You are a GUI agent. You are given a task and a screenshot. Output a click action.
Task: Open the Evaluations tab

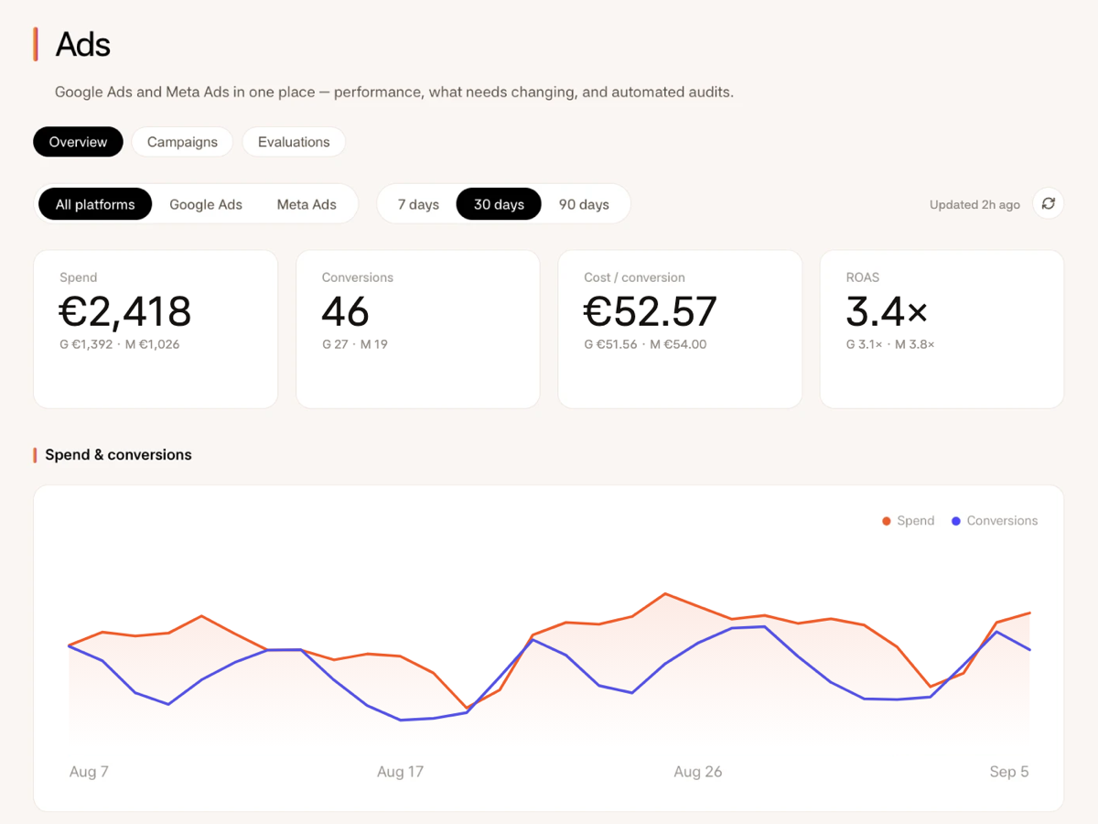coord(294,142)
